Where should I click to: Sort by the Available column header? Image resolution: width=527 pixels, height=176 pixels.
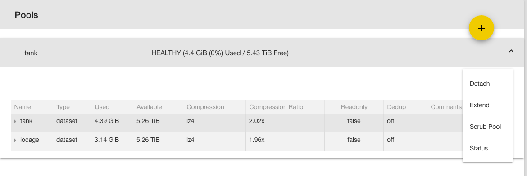coord(149,107)
